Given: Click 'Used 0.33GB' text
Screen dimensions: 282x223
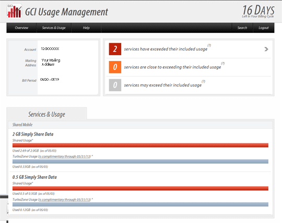Looking at the screenshot, I should pos(21,167).
